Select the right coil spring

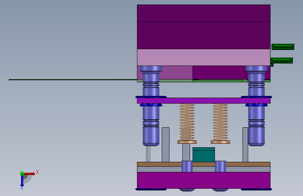point(220,122)
